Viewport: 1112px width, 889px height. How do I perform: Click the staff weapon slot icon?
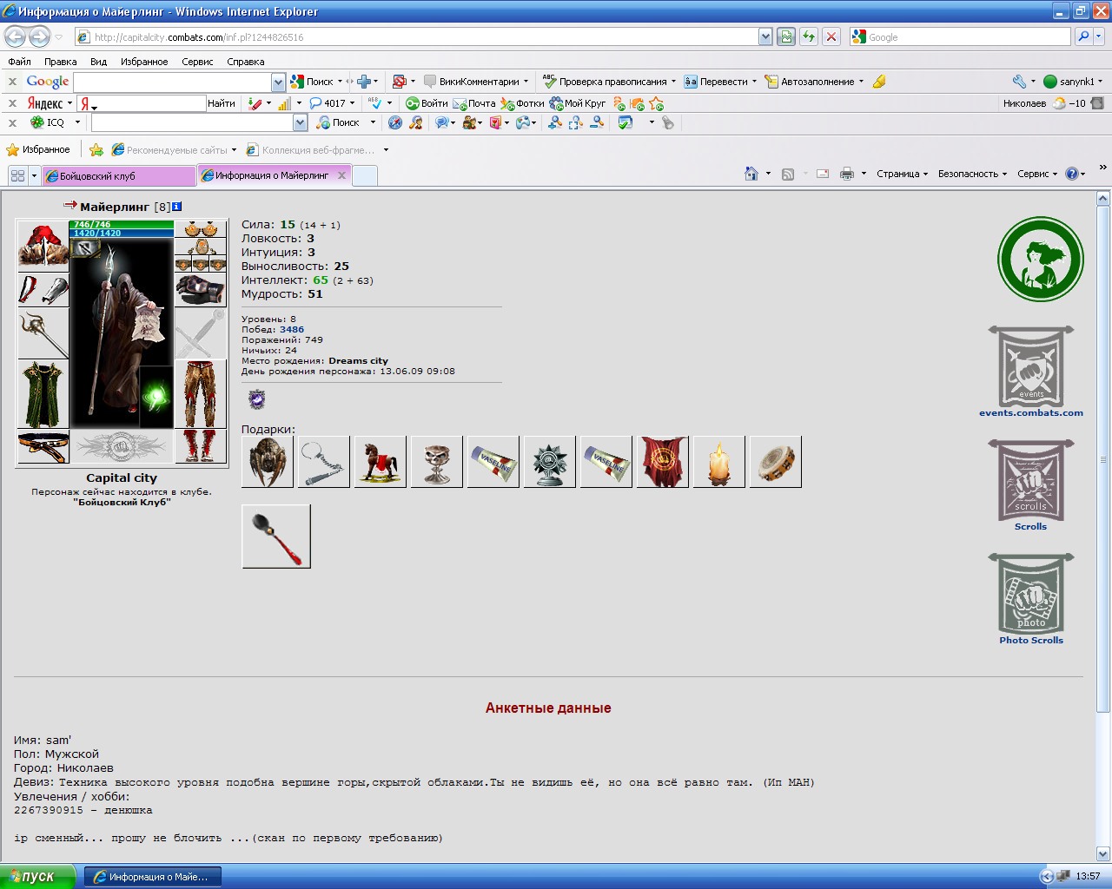point(43,333)
